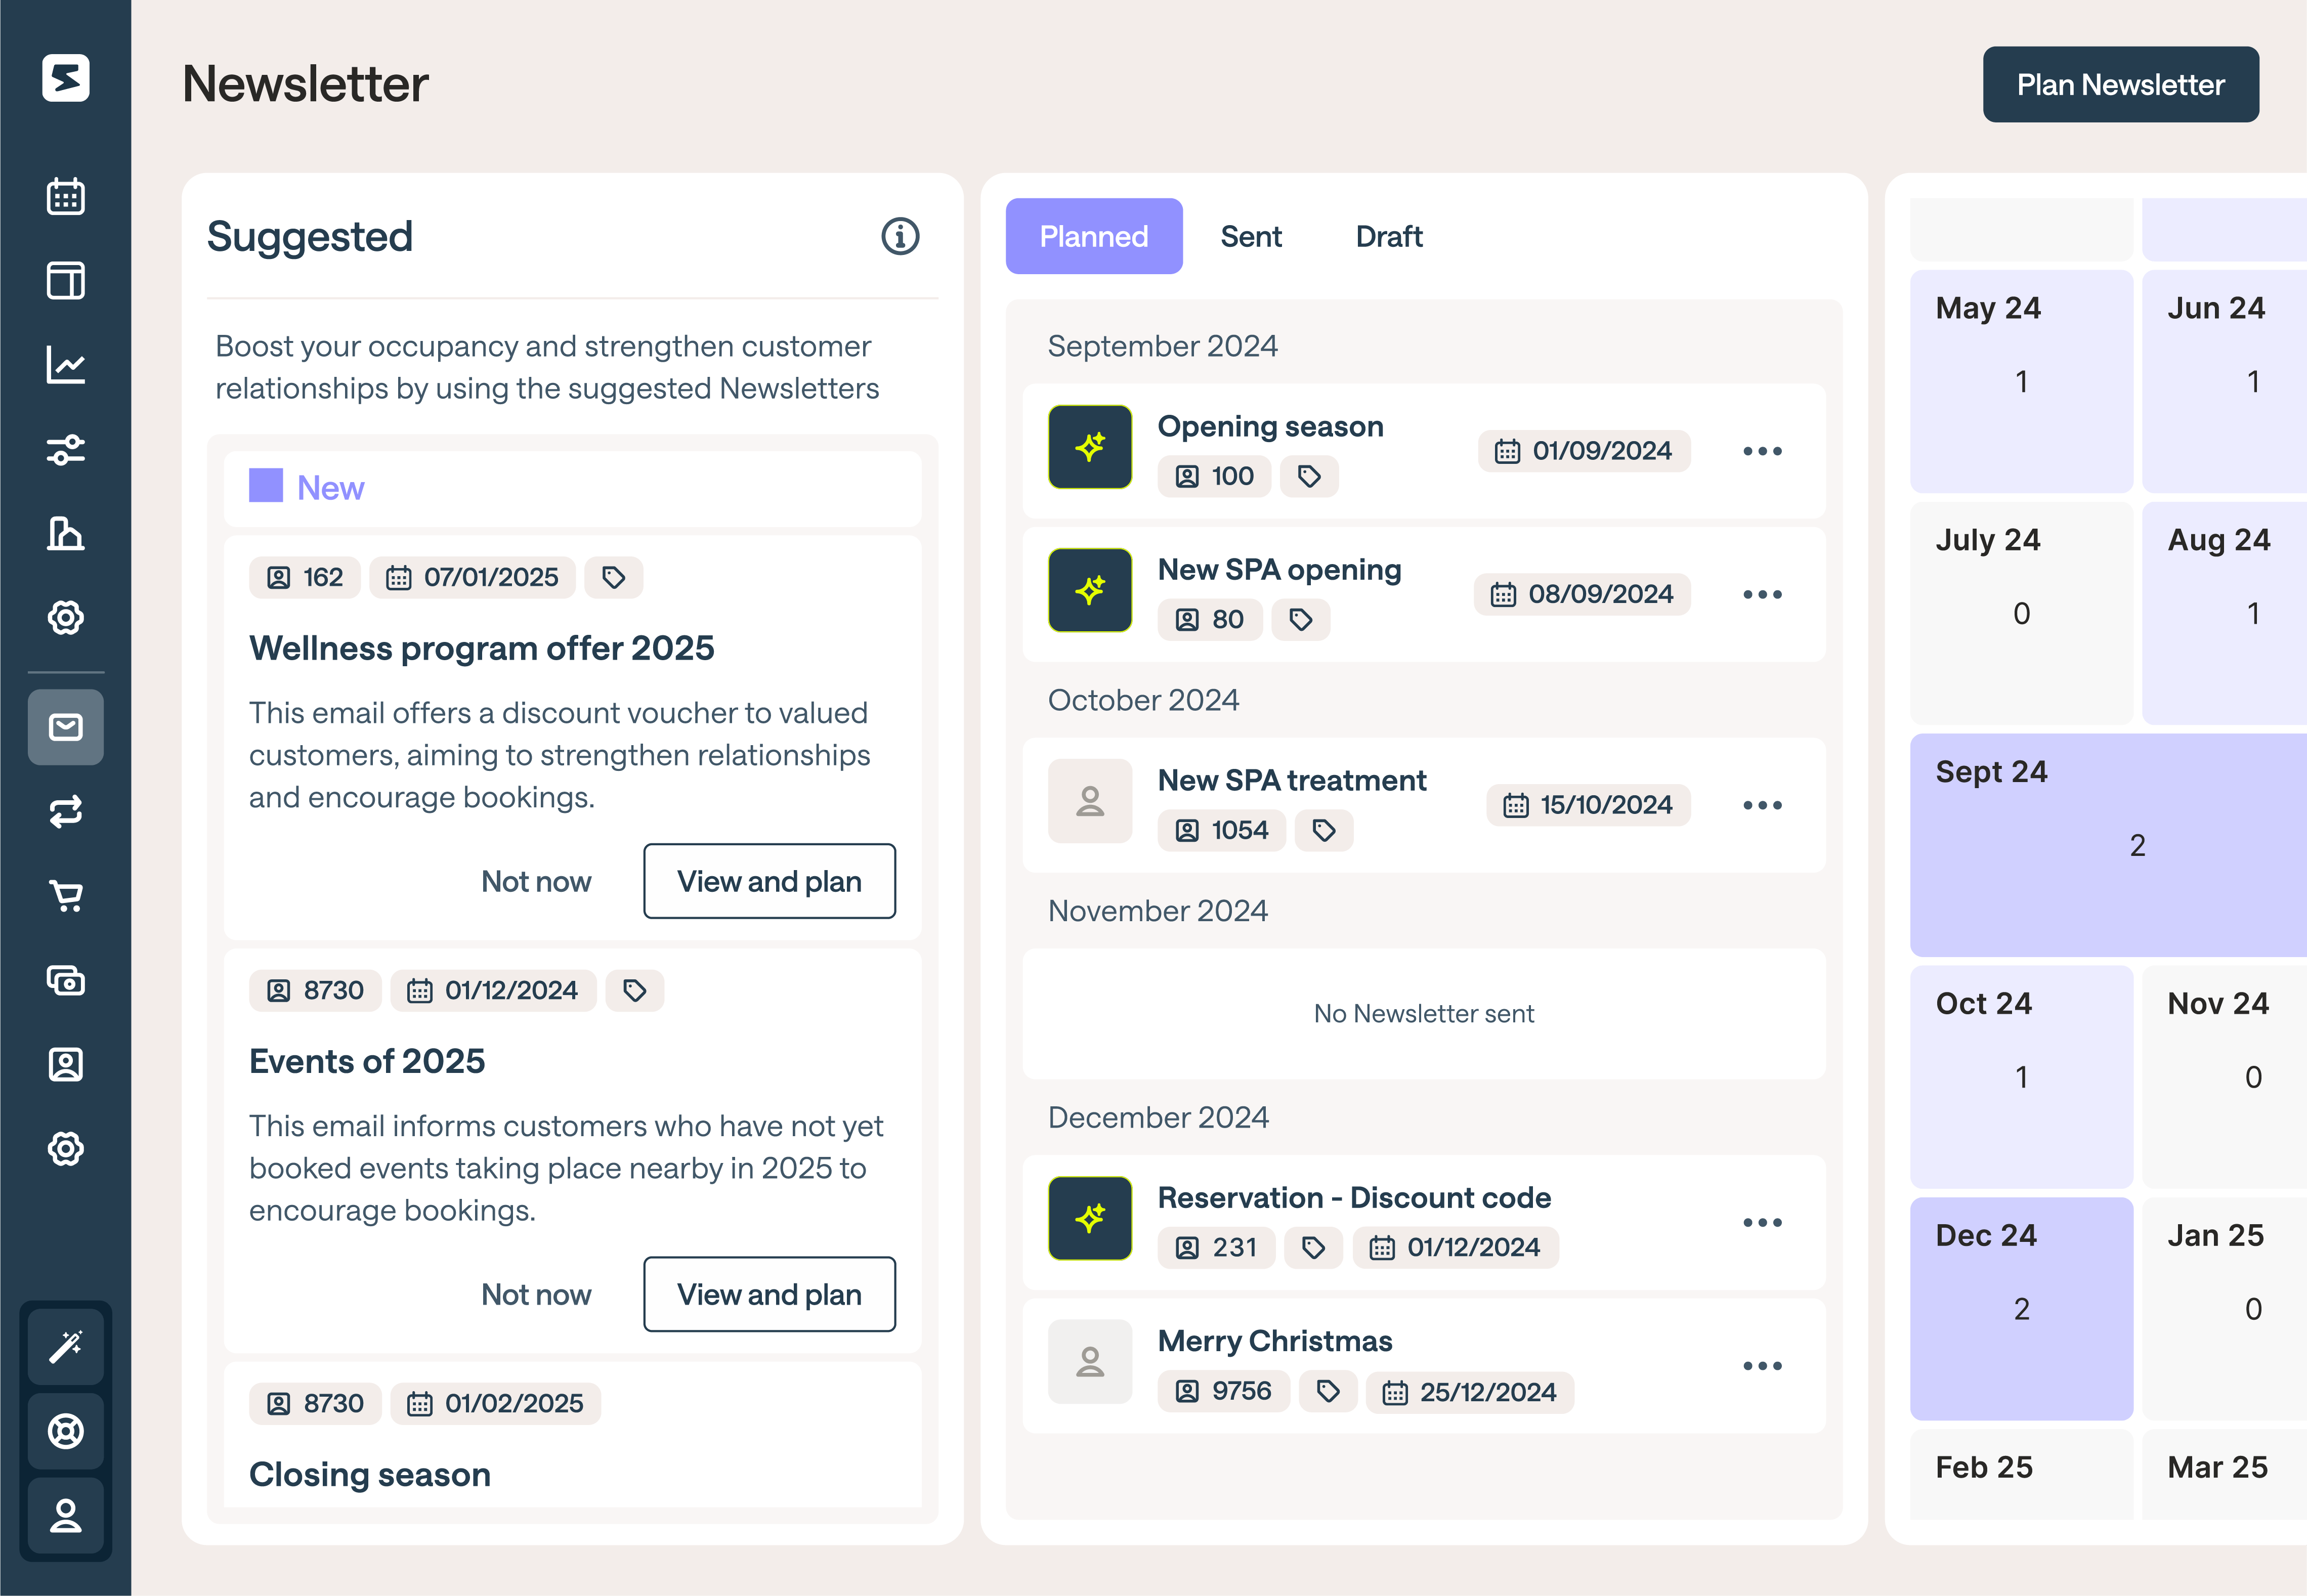
Task: Click the sync arrows sidebar icon
Action: click(x=66, y=811)
